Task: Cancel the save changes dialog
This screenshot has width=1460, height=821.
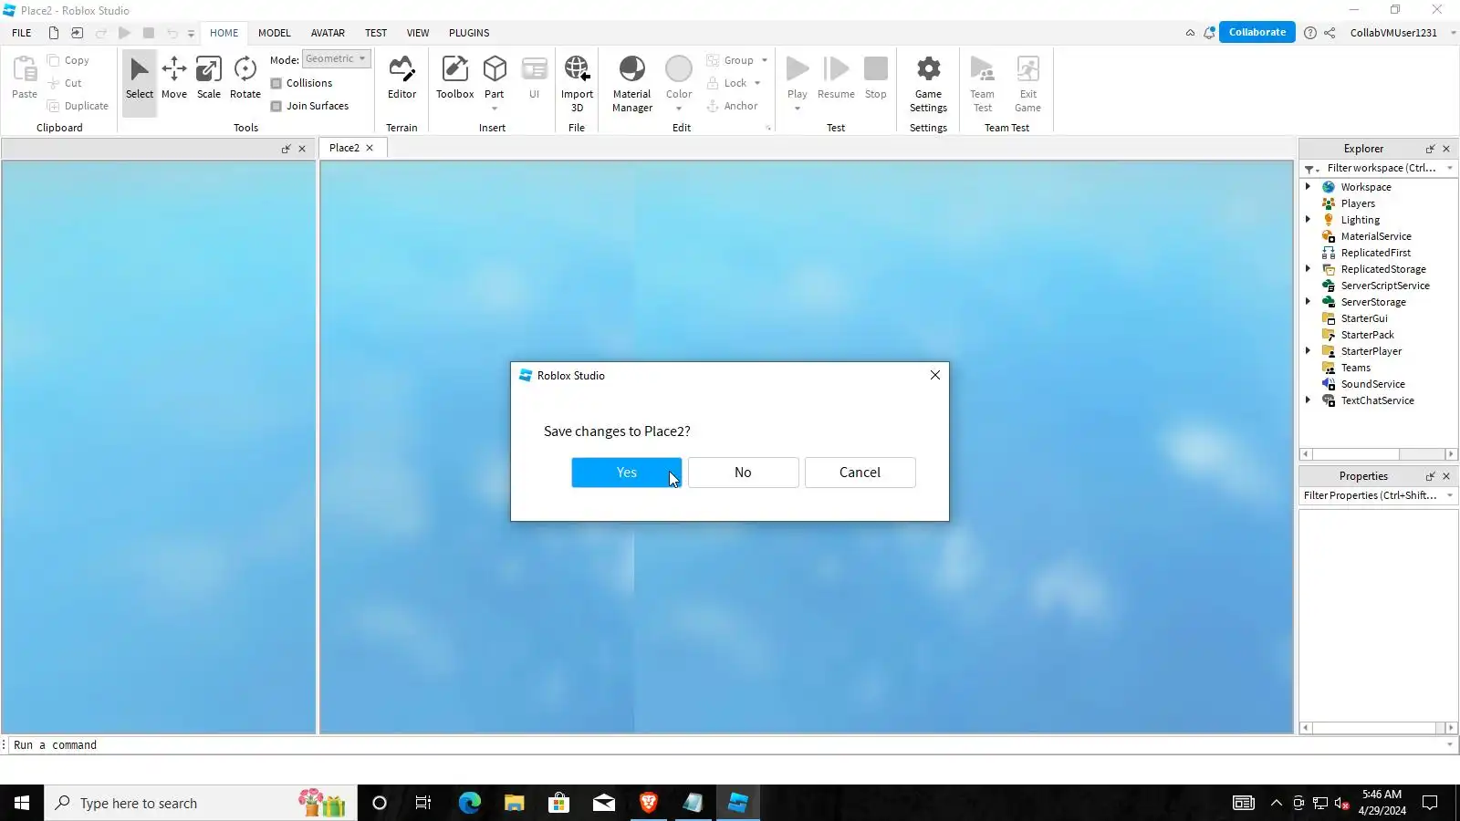Action: pyautogui.click(x=860, y=473)
